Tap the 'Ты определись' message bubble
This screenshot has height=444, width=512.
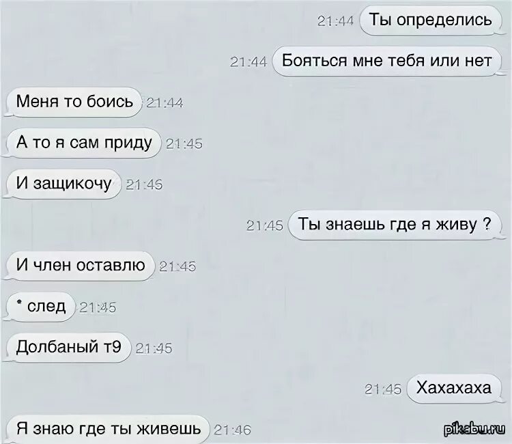click(430, 20)
